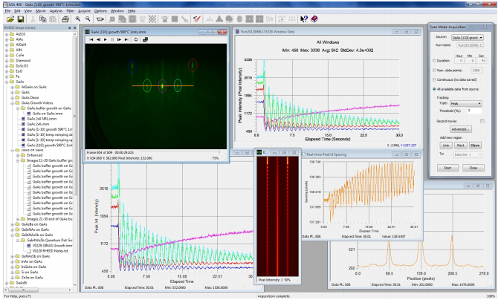Image resolution: width=501 pixels, height=300 pixels.
Task: Open the Options menu
Action: 100,11
